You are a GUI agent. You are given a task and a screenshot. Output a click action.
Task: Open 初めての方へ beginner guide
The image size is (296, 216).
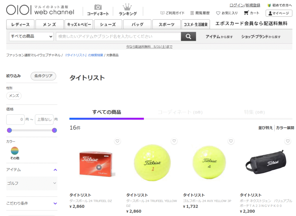pos(280,5)
